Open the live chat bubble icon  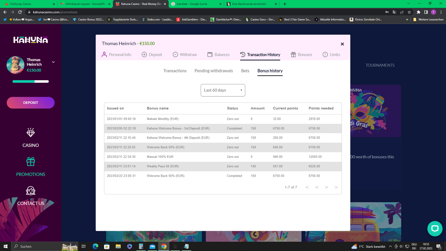(x=435, y=228)
